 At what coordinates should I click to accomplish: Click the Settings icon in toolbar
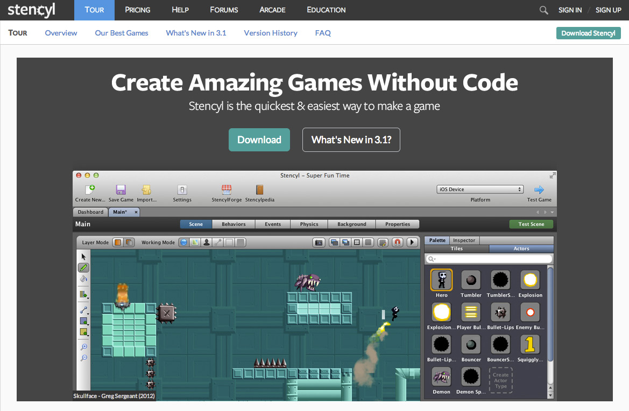[182, 190]
